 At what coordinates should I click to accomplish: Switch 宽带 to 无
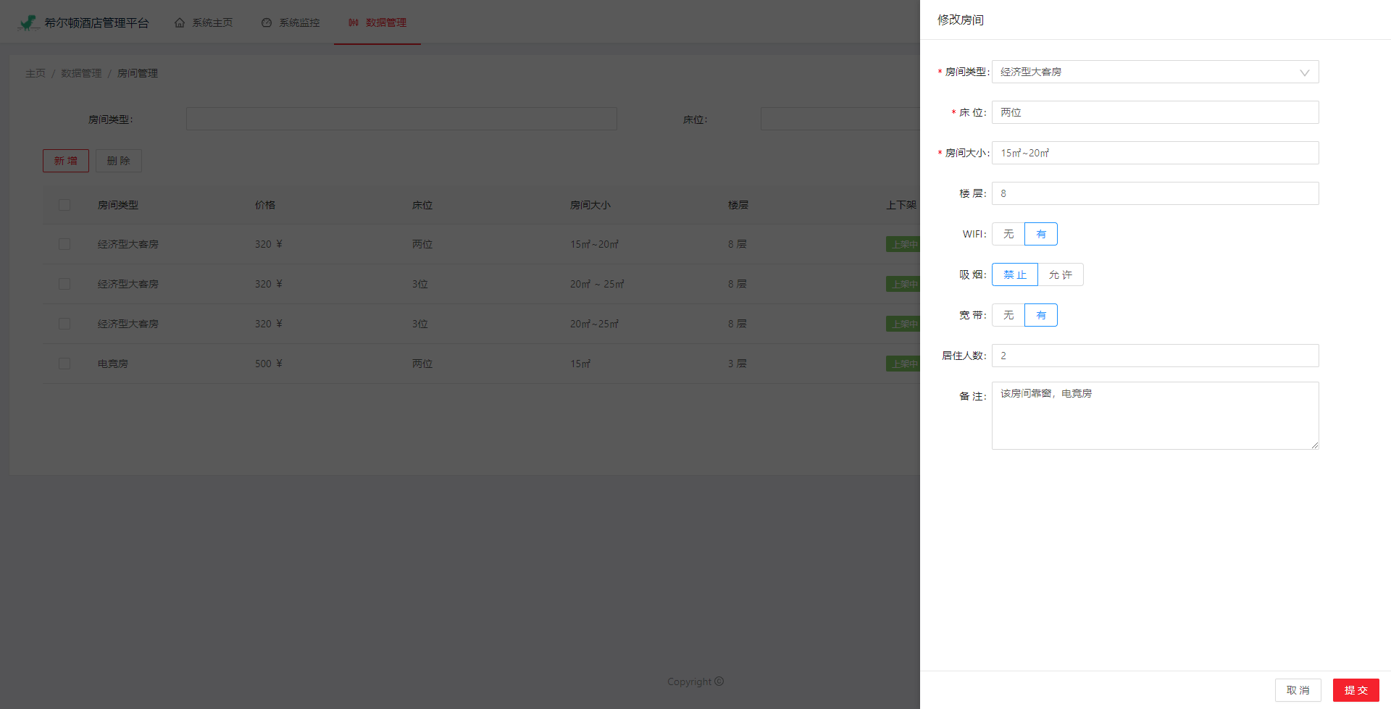pos(1008,315)
